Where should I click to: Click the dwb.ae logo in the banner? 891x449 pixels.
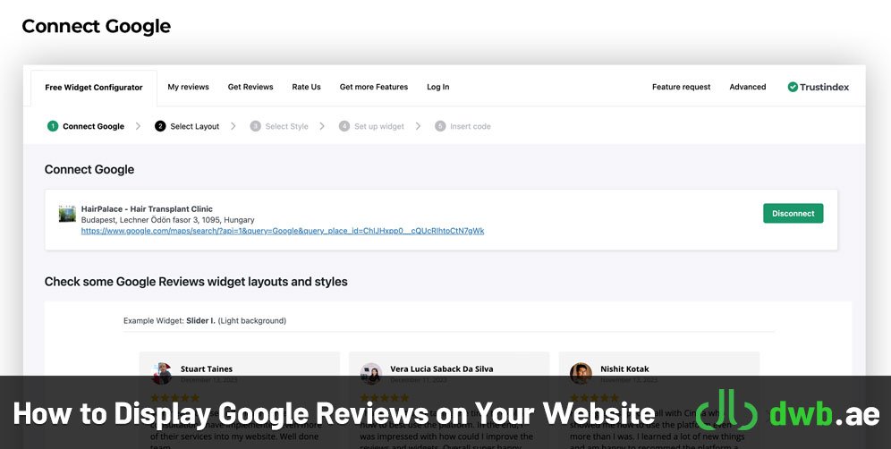pos(787,411)
